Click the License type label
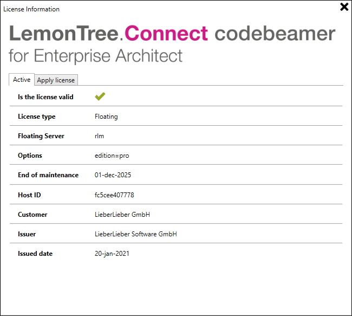The width and height of the screenshot is (352, 316). point(37,117)
